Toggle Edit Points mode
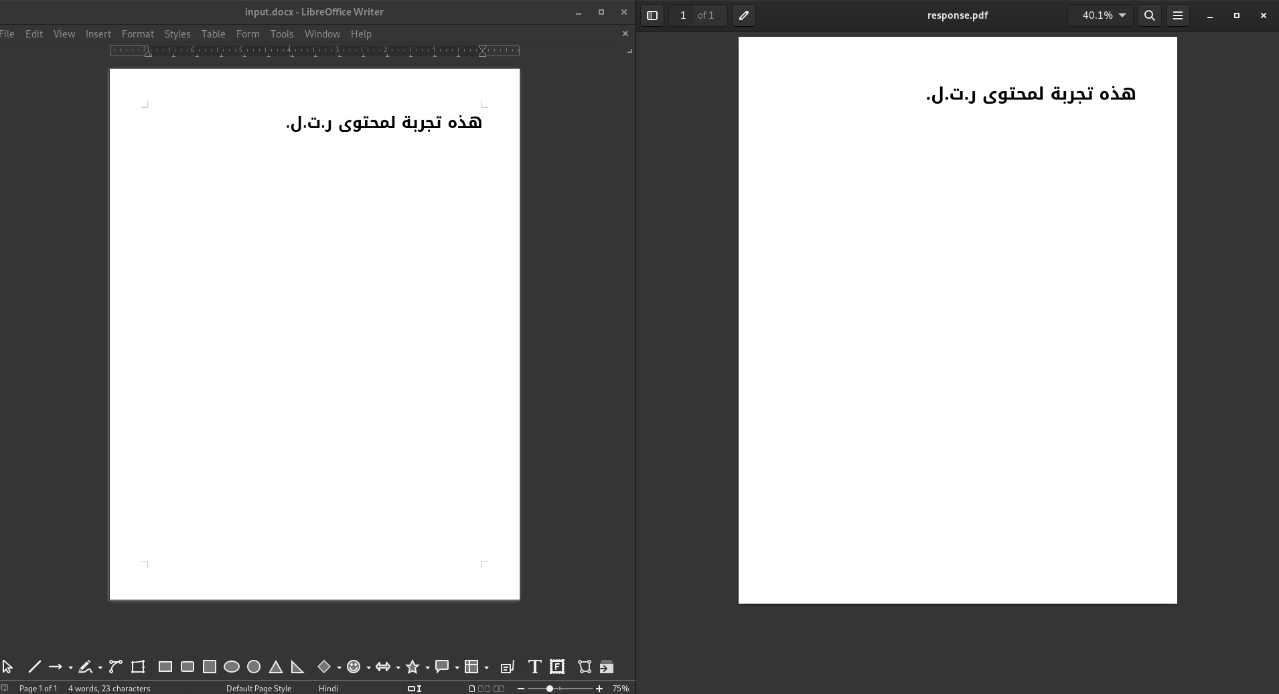The image size is (1279, 694). point(585,667)
